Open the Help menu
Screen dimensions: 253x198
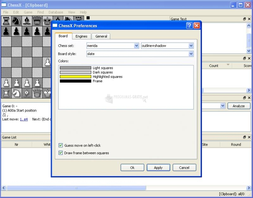point(83,12)
